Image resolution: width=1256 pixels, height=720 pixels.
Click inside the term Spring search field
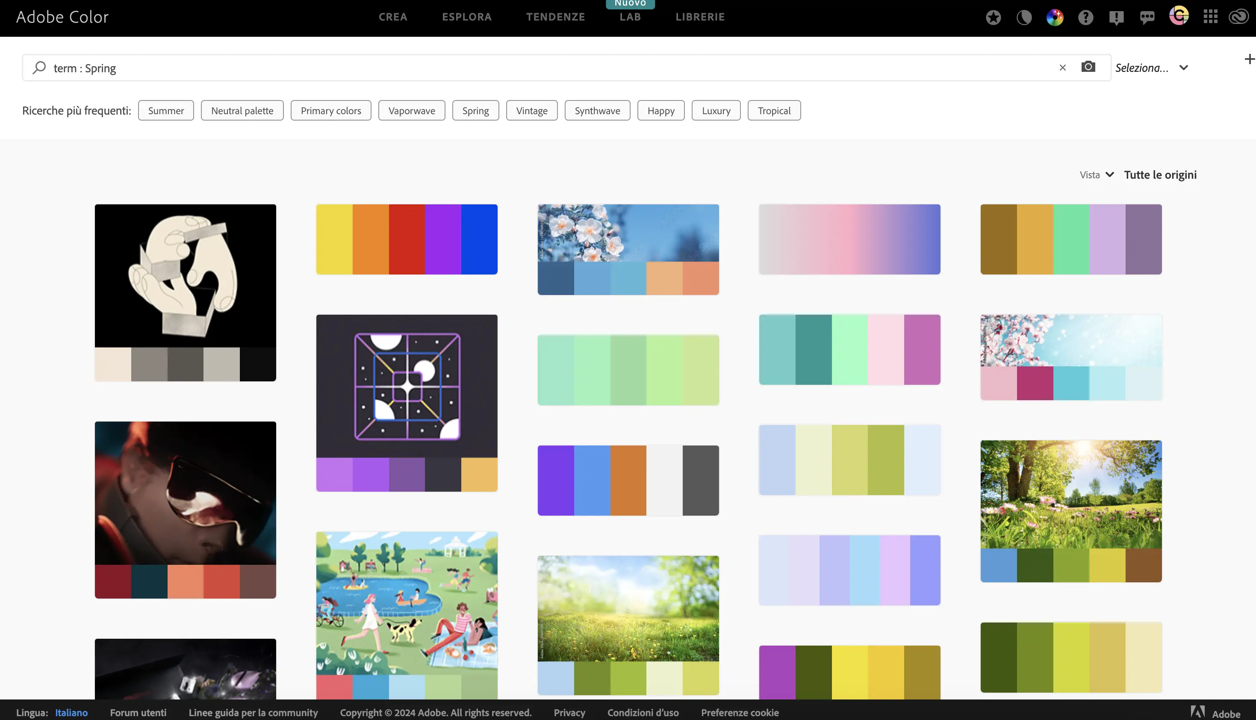(544, 68)
